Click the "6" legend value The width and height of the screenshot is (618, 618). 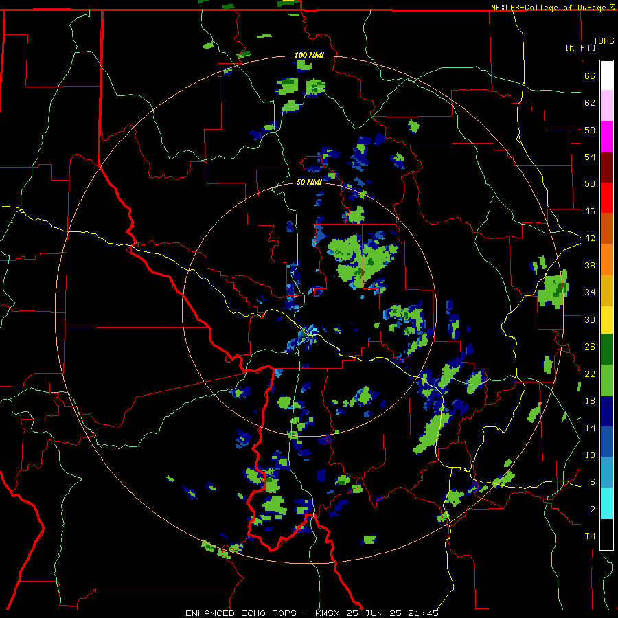pyautogui.click(x=593, y=482)
